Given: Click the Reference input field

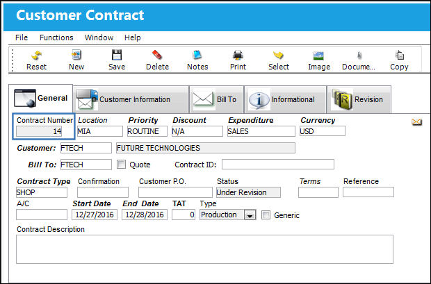Looking at the screenshot, I should tap(368, 192).
